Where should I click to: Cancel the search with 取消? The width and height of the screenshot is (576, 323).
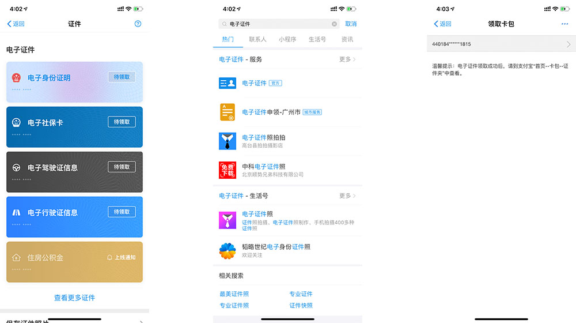click(x=351, y=24)
